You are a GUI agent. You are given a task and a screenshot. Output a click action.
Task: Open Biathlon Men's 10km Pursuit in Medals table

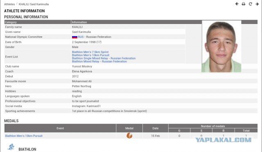(x=24, y=136)
